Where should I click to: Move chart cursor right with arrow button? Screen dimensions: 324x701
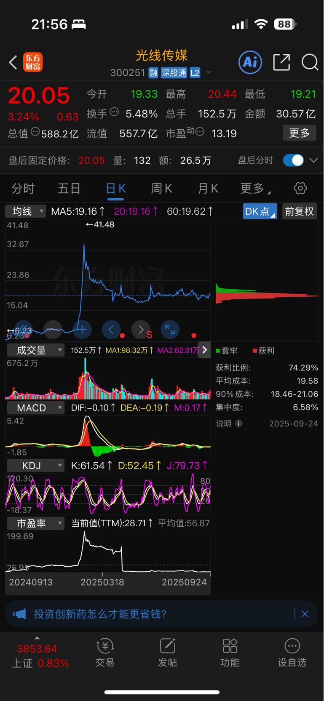pyautogui.click(x=141, y=330)
